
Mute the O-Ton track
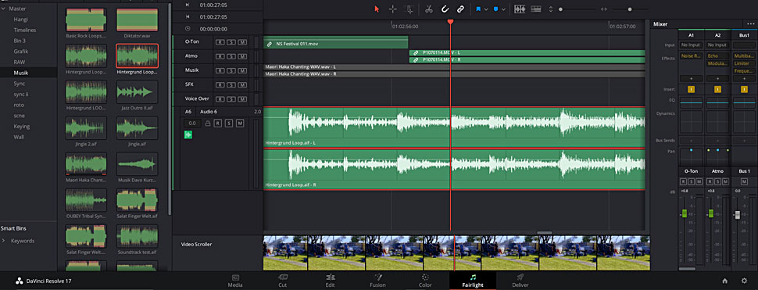[x=241, y=42]
